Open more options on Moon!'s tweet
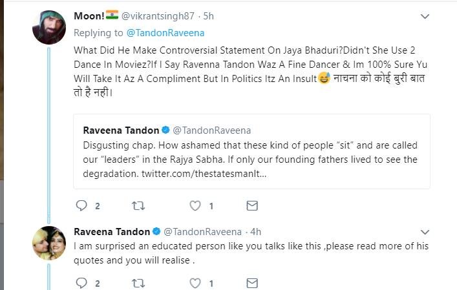457x290 pixels. (425, 16)
